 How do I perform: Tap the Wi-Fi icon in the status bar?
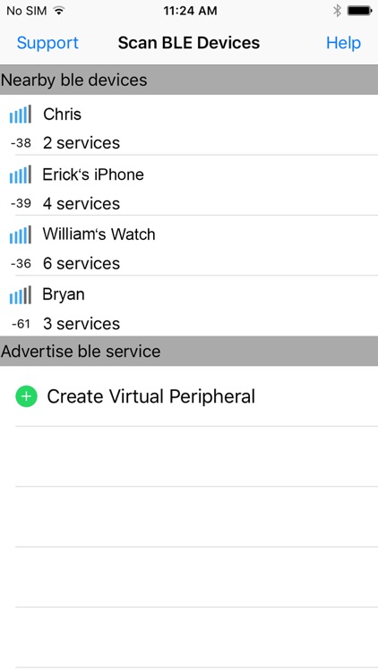coord(59,11)
